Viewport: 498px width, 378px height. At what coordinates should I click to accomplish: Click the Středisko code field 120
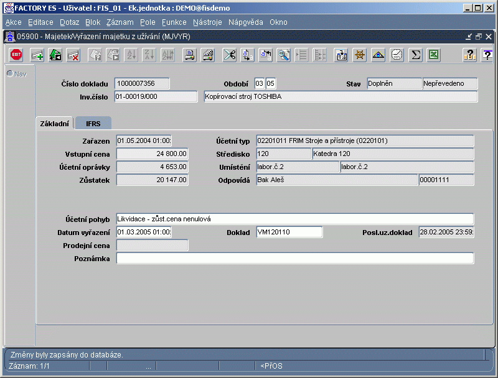click(284, 154)
